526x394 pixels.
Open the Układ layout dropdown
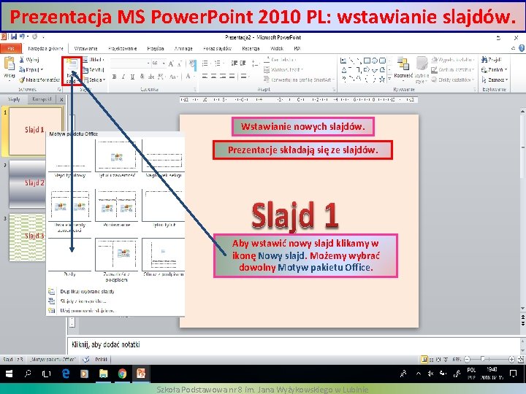[x=94, y=60]
